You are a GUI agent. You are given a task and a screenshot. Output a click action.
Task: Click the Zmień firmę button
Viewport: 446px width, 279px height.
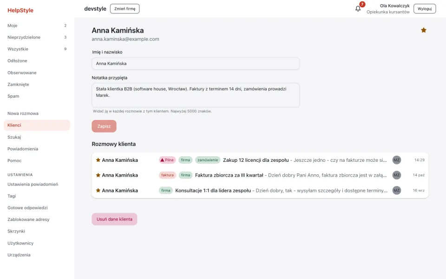(x=125, y=8)
